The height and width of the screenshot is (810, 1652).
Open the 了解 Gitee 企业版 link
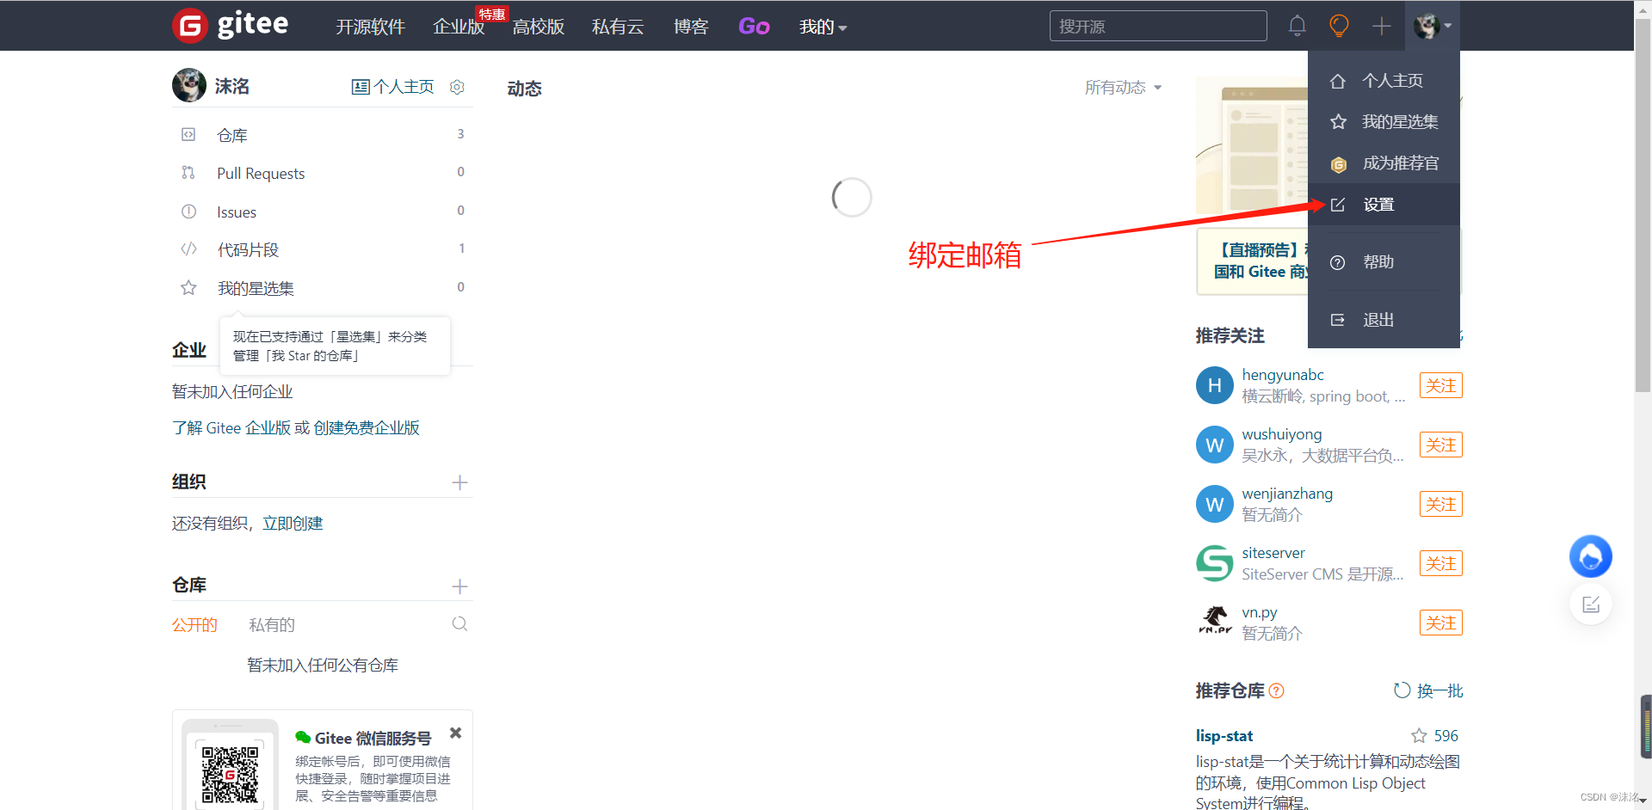231,427
